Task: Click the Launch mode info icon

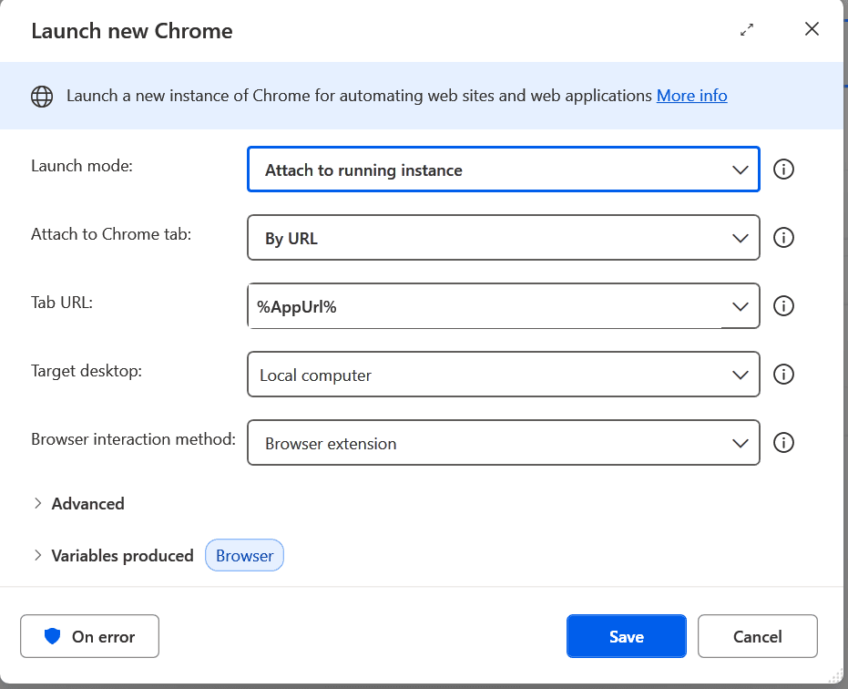Action: 783,170
